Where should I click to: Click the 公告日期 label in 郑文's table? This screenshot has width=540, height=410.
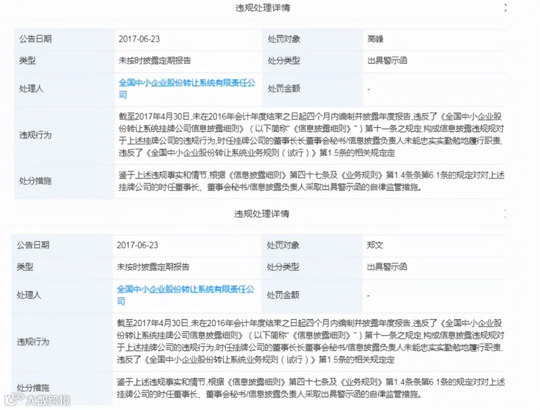[x=33, y=245]
